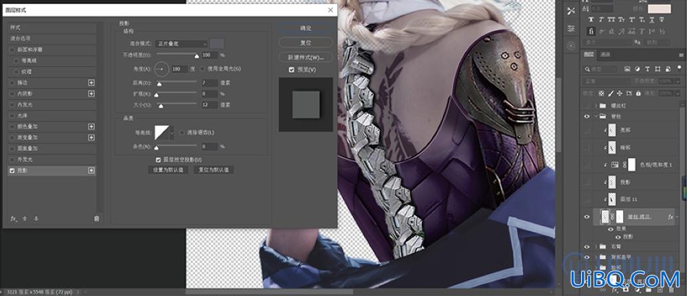Click the shadow color swatch beside blend mode

click(x=217, y=43)
